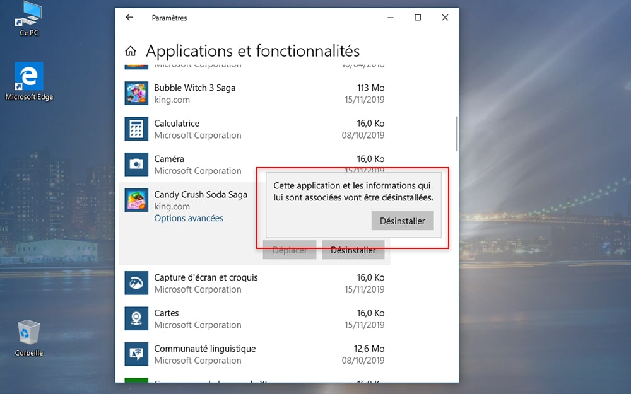
Task: Select the Cartes app icon
Action: coord(136,319)
